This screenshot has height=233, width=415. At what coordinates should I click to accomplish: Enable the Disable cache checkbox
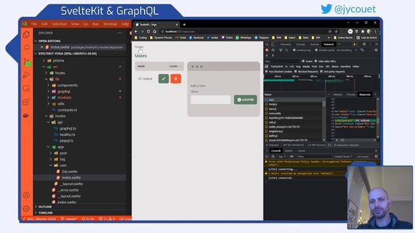point(316,50)
